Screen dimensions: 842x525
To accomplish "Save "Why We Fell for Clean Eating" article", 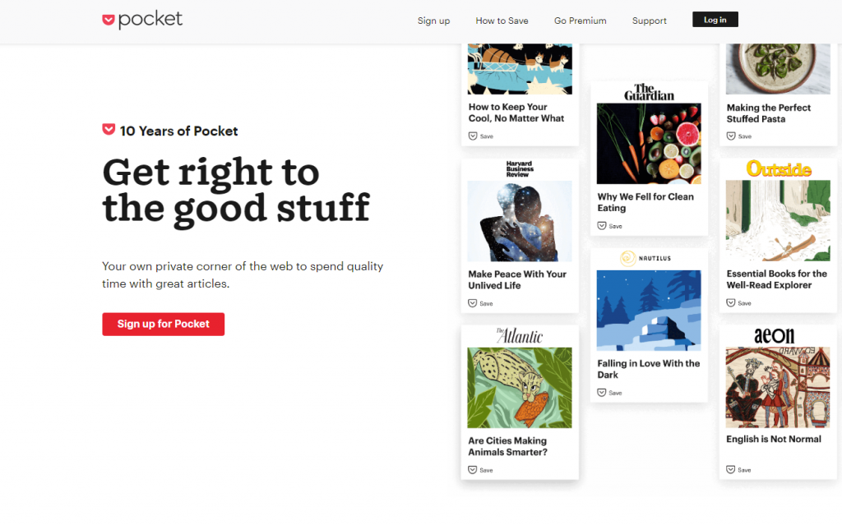I will pos(610,226).
